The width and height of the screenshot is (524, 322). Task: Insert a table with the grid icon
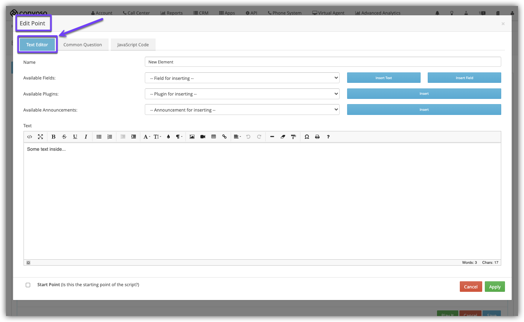pos(213,137)
